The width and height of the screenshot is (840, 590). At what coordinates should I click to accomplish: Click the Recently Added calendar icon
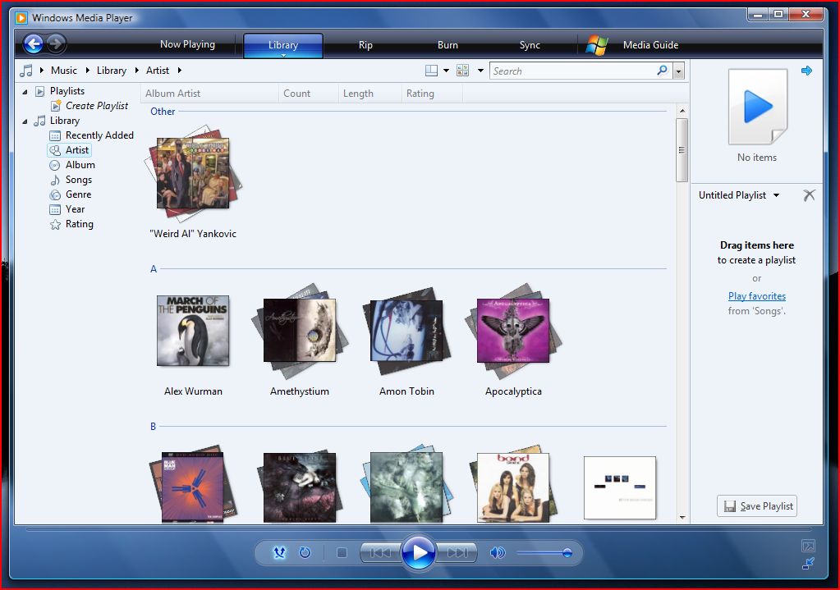[x=55, y=135]
